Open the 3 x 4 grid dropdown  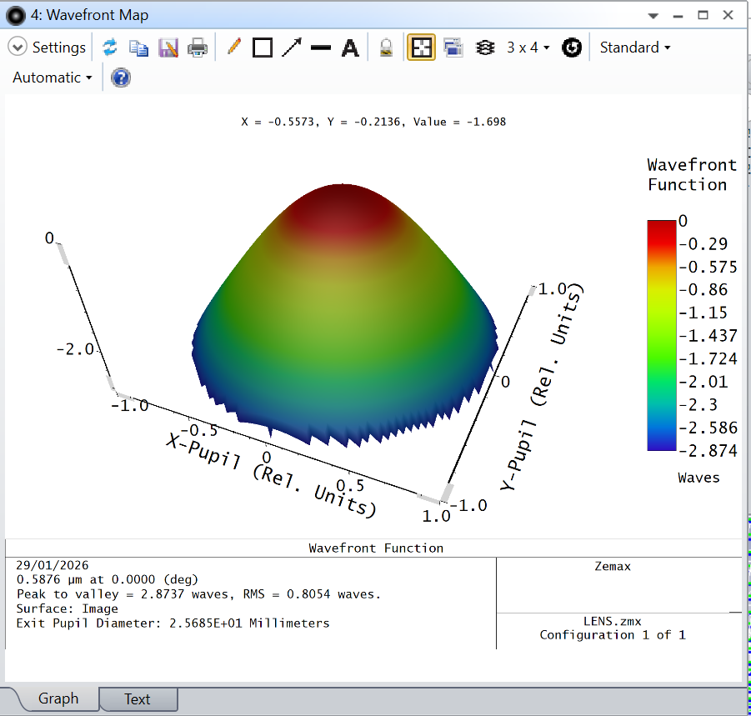tap(528, 48)
